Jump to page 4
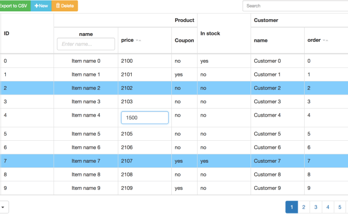The image size is (348, 214). point(328,207)
